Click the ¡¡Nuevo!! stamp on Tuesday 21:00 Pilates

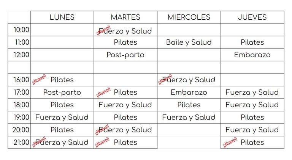[102, 142]
